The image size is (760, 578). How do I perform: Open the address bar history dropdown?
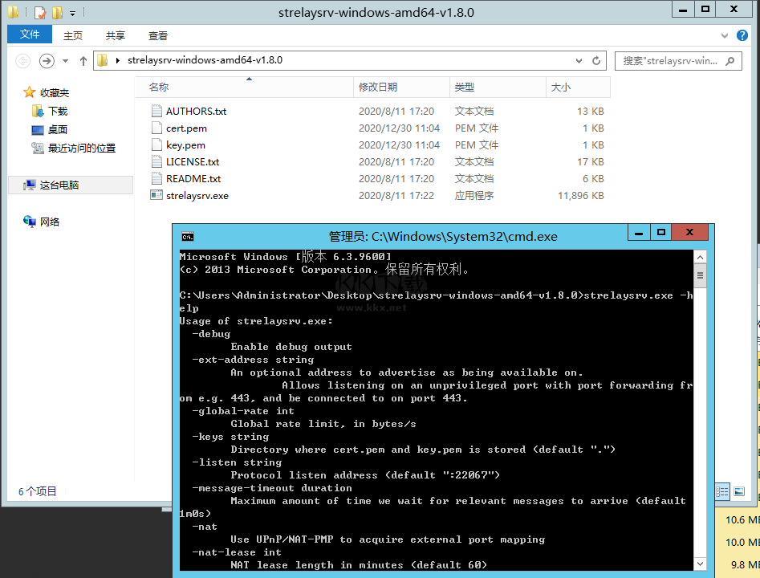579,61
